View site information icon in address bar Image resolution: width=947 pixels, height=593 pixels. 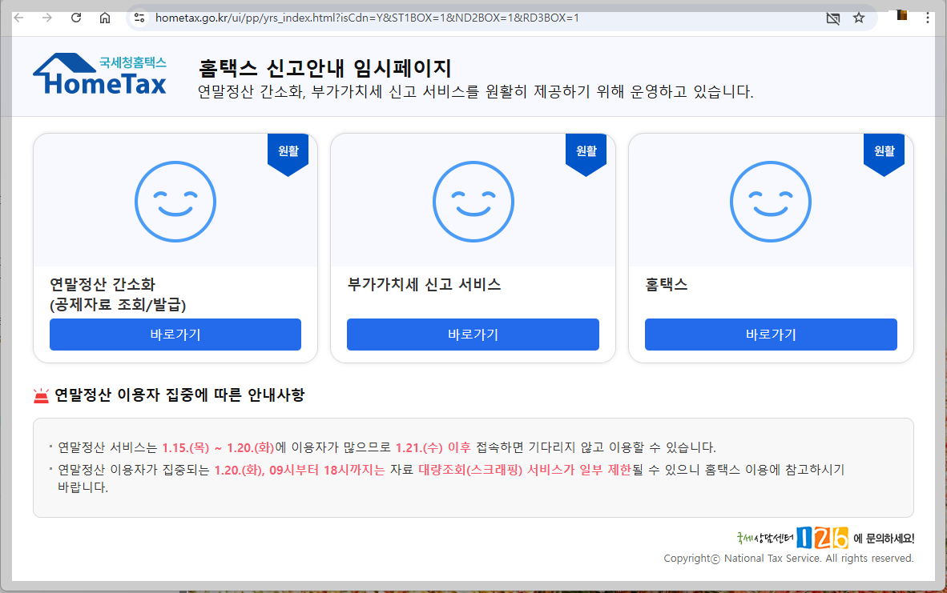pos(139,18)
